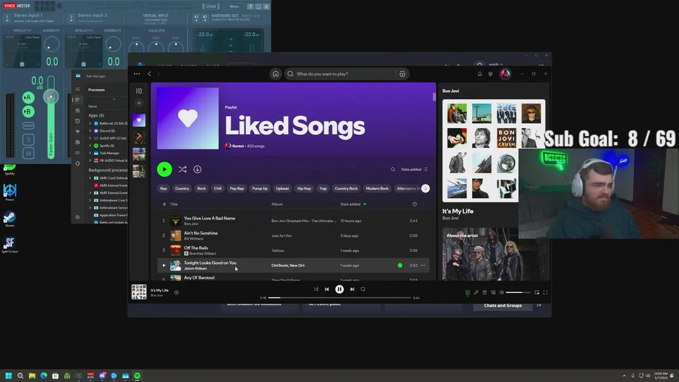
Task: Toggle the Now Playing view icon
Action: (467, 292)
